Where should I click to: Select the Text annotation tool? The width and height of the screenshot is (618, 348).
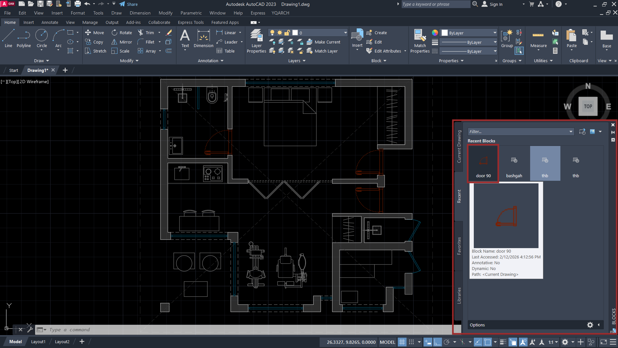(185, 38)
